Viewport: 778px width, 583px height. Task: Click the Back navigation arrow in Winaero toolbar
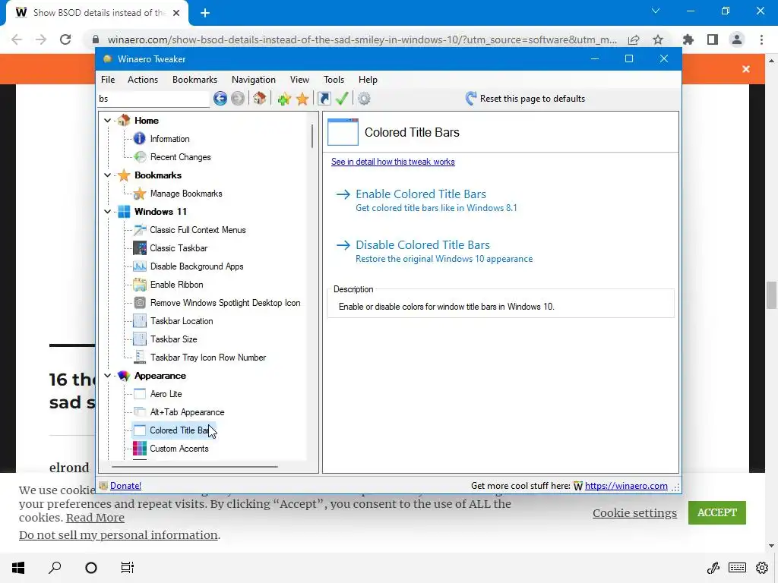[220, 99]
